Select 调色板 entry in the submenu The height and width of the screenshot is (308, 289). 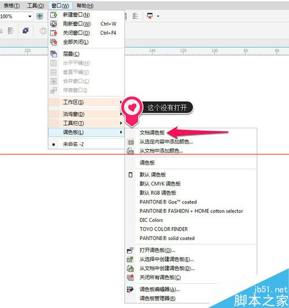click(191, 162)
